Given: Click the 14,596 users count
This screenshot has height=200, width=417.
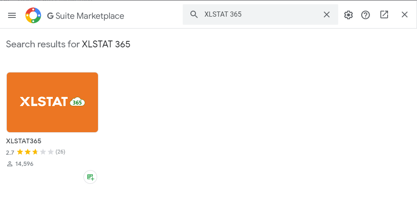Looking at the screenshot, I should click(x=24, y=164).
